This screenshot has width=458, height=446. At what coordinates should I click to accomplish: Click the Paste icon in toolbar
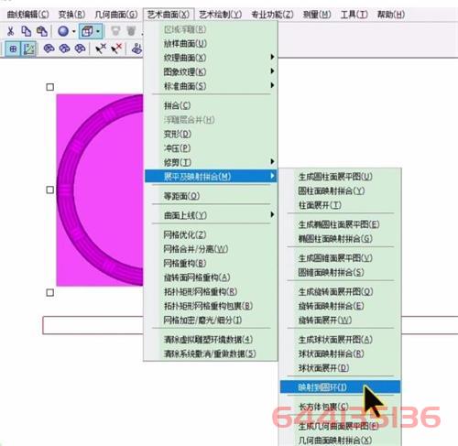tap(42, 31)
